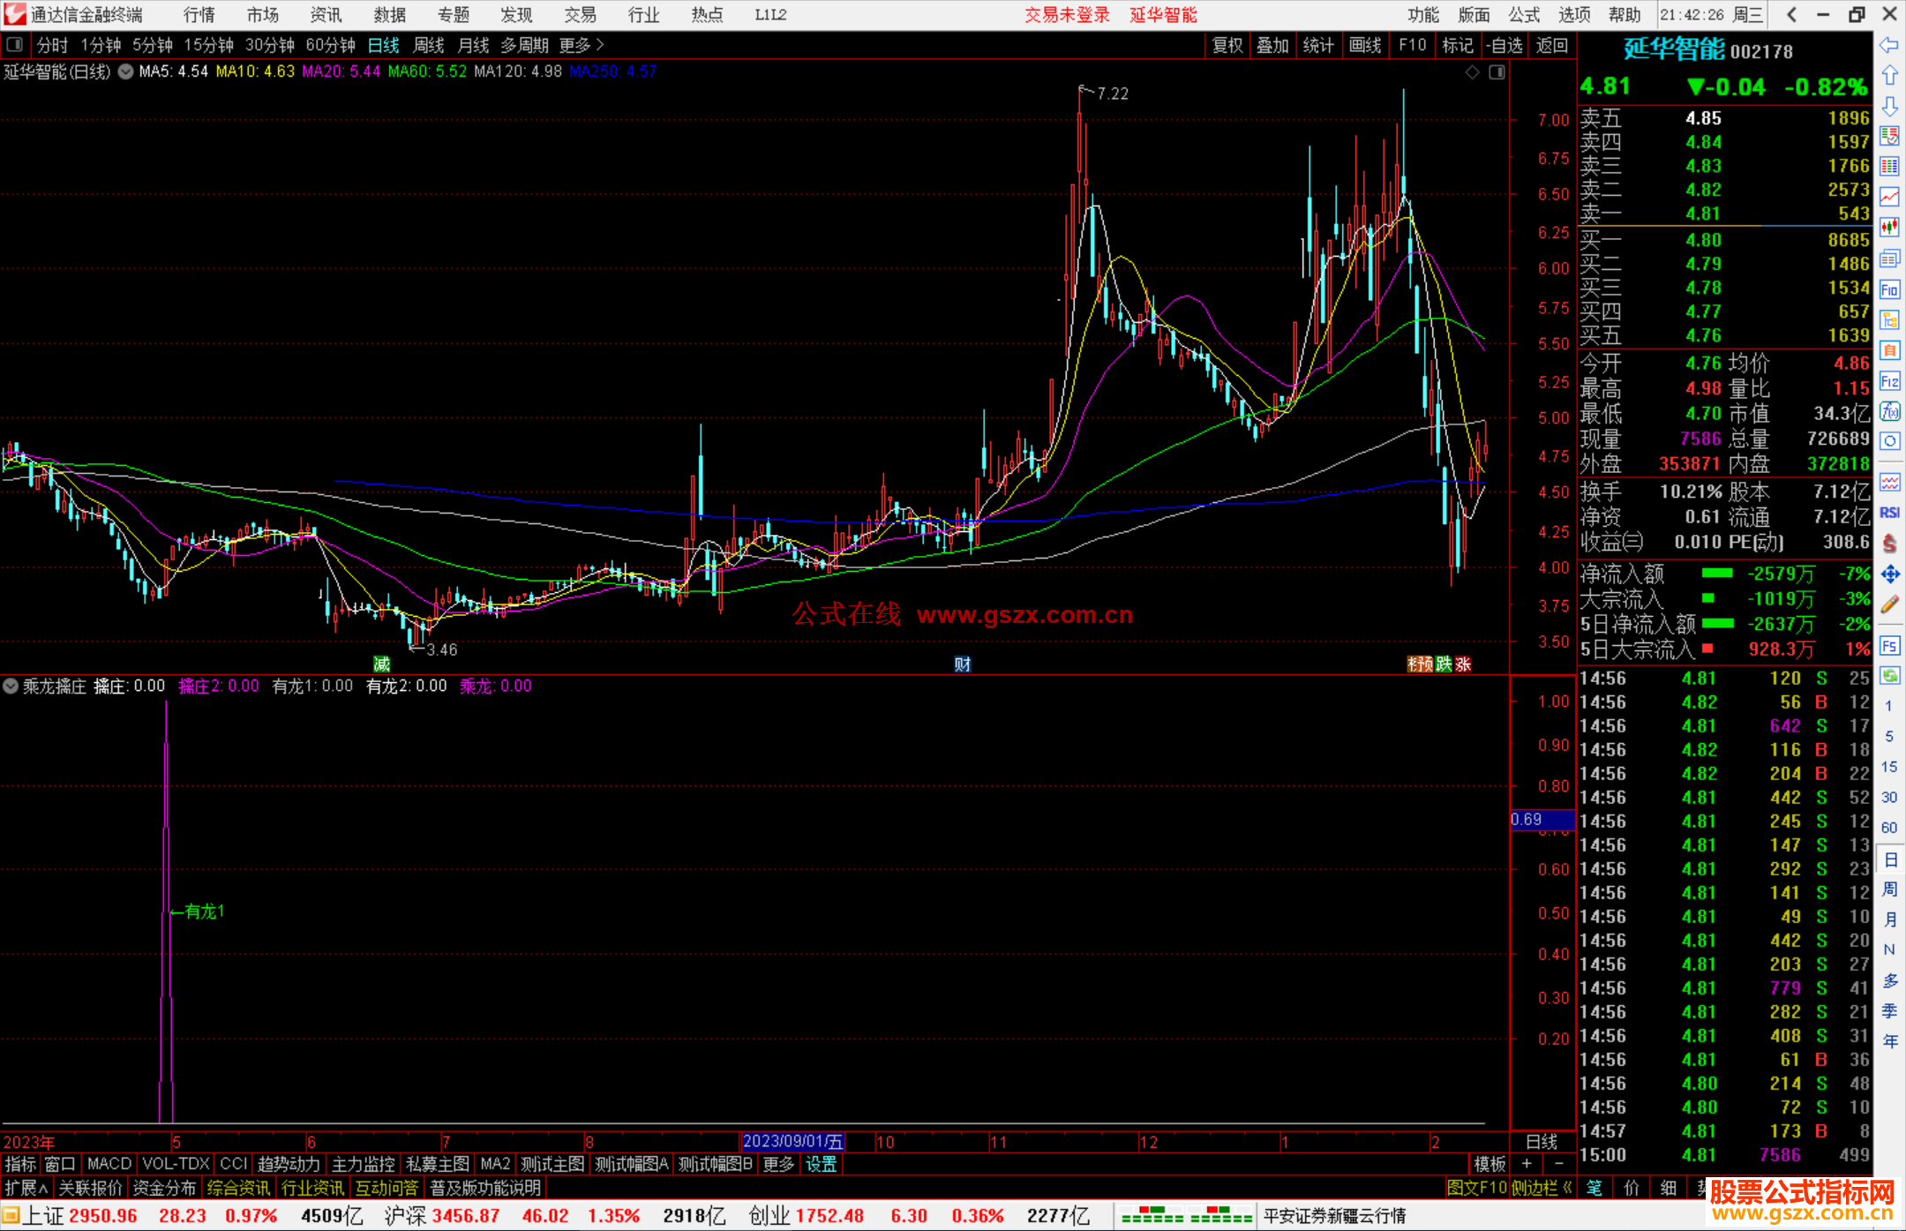Expand the 扩展 panel at bottom left
The height and width of the screenshot is (1231, 1906).
point(26,1188)
